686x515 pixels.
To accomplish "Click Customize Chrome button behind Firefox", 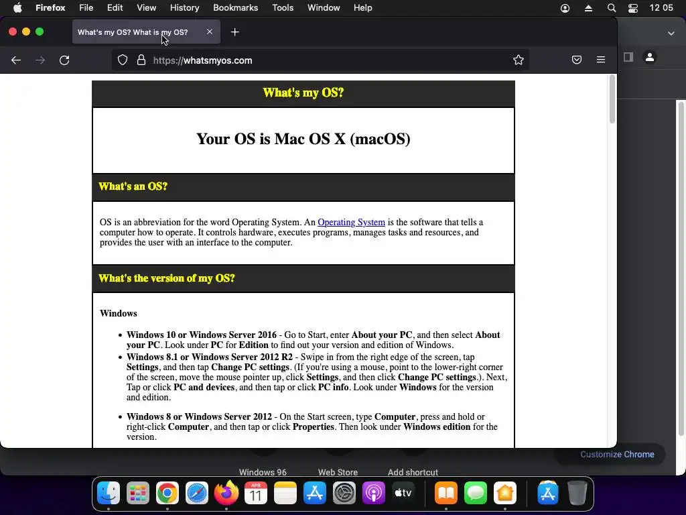I will [x=617, y=454].
